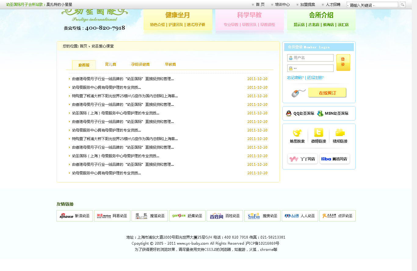
Task: Click the search magnifier icon
Action: (x=402, y=5)
